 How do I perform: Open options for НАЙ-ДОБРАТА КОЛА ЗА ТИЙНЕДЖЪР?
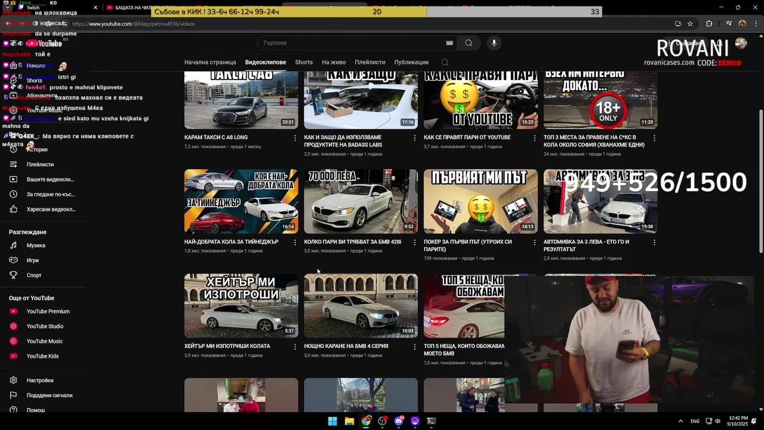pyautogui.click(x=295, y=242)
